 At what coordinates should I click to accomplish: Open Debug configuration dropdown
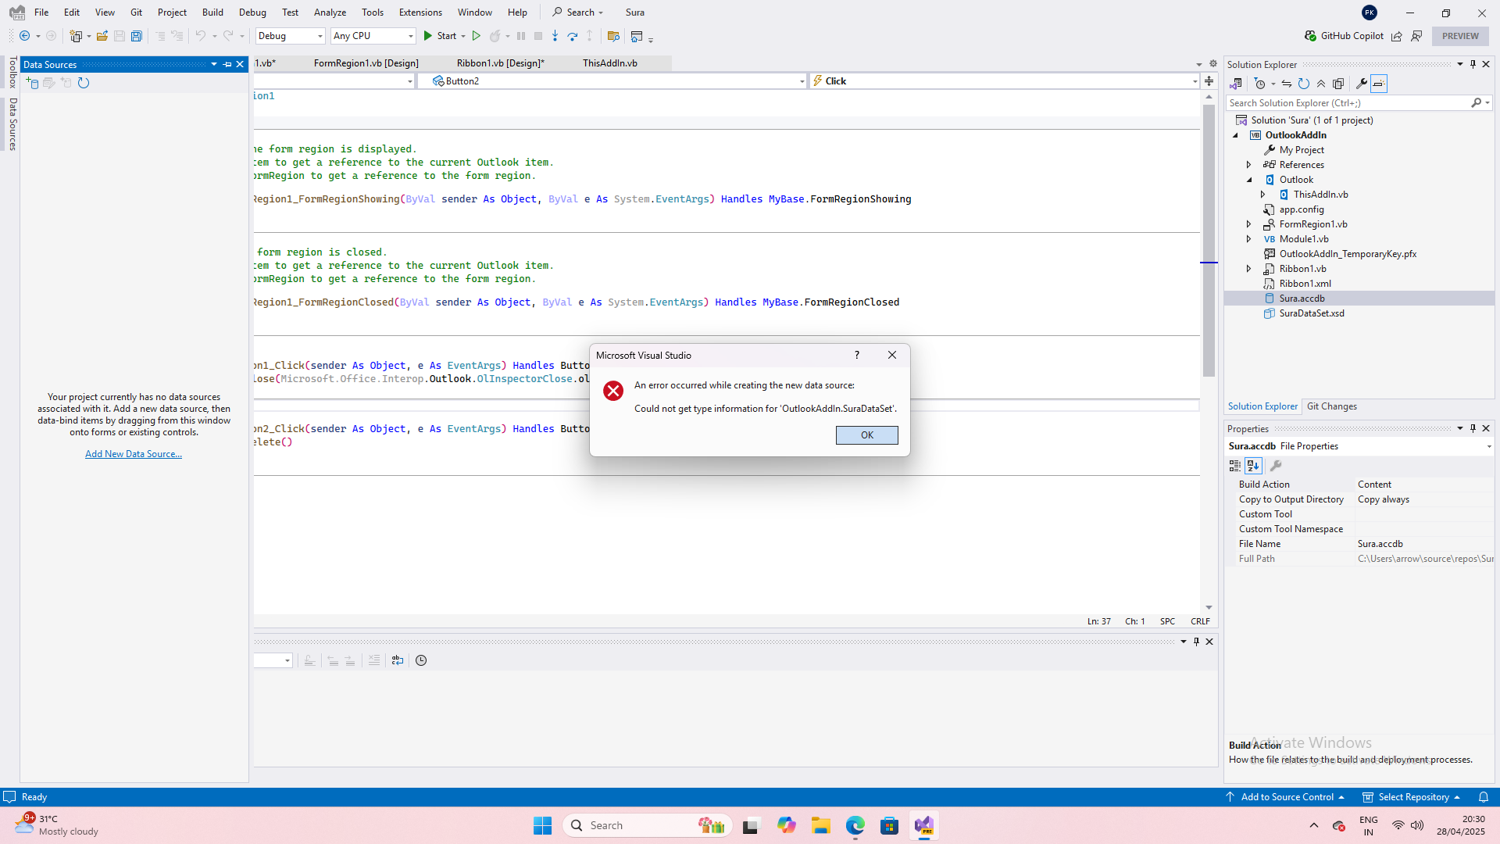(290, 36)
